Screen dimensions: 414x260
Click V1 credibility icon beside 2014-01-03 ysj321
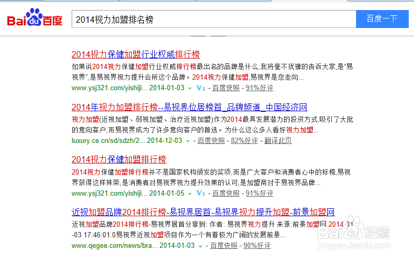[x=200, y=88]
